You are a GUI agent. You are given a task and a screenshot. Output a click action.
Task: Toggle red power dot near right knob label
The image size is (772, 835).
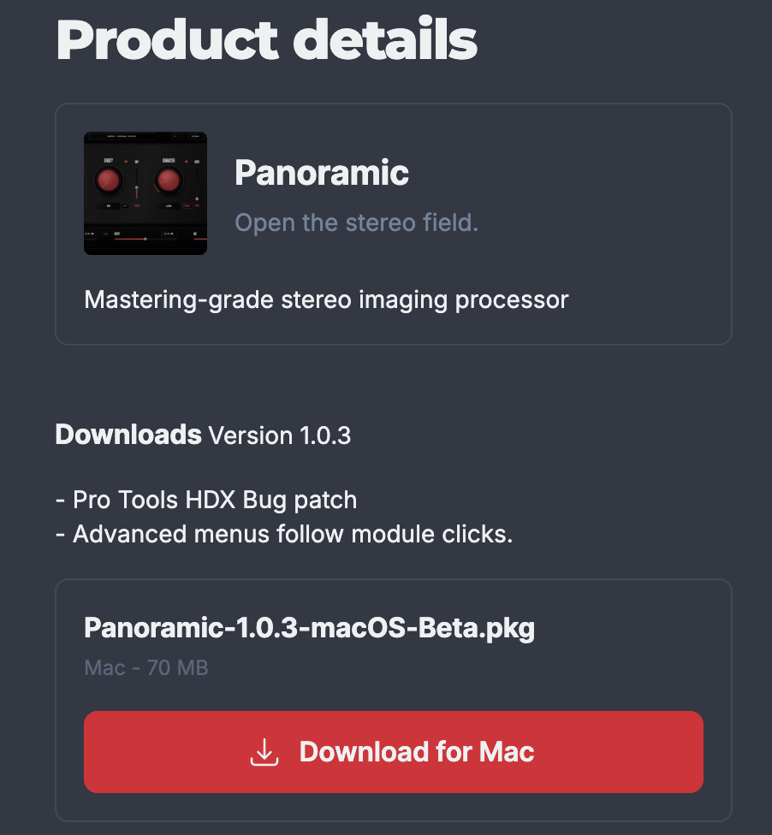coord(186,162)
